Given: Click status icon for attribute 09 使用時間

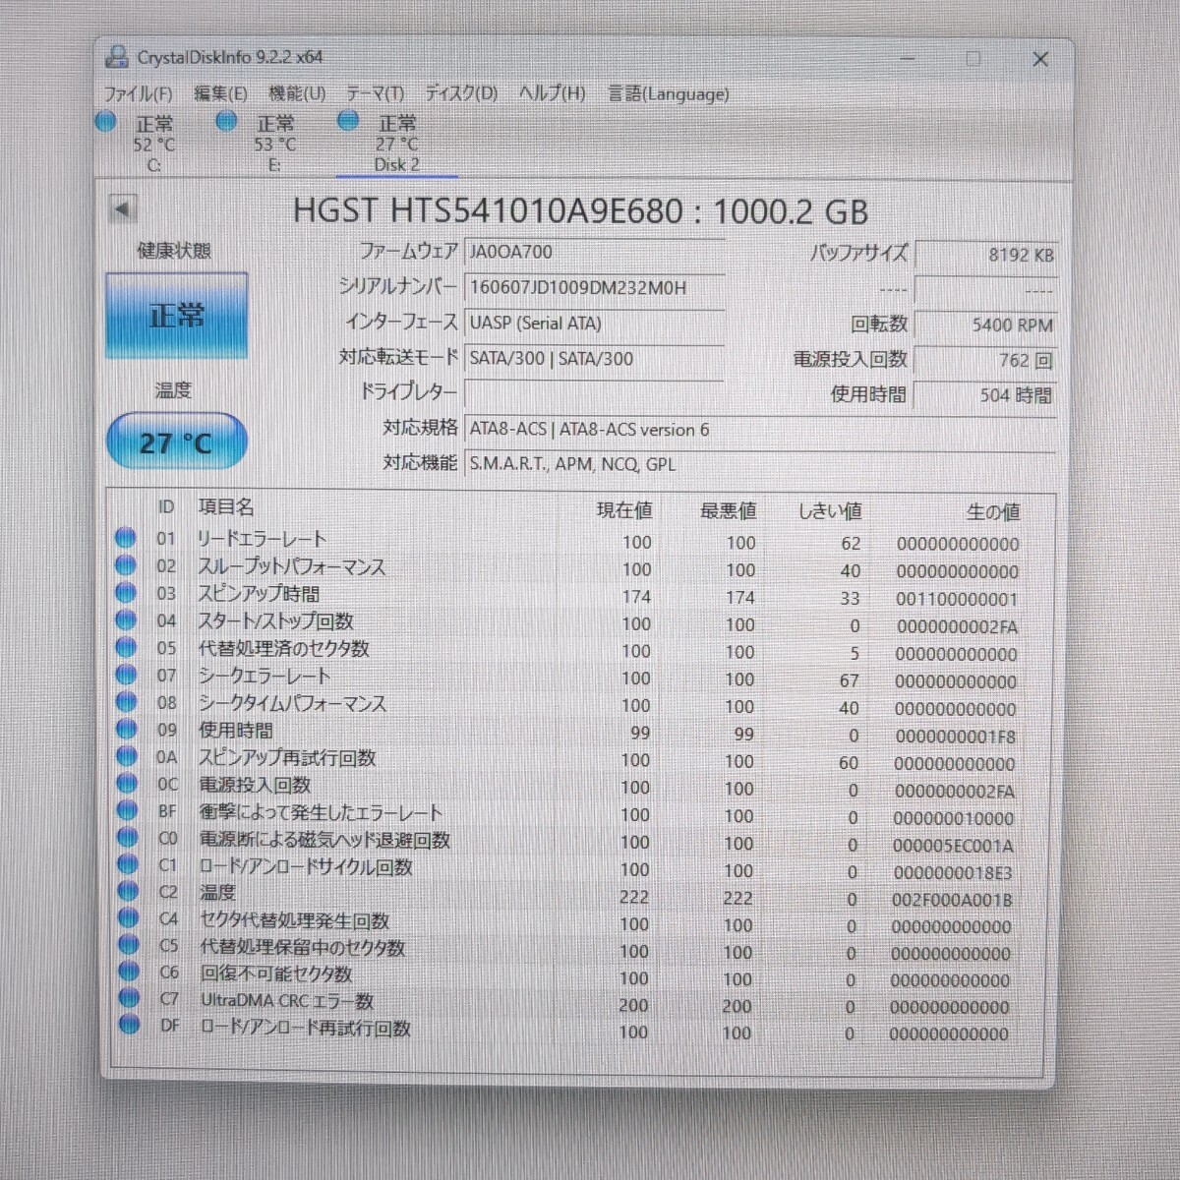Looking at the screenshot, I should click(x=126, y=730).
